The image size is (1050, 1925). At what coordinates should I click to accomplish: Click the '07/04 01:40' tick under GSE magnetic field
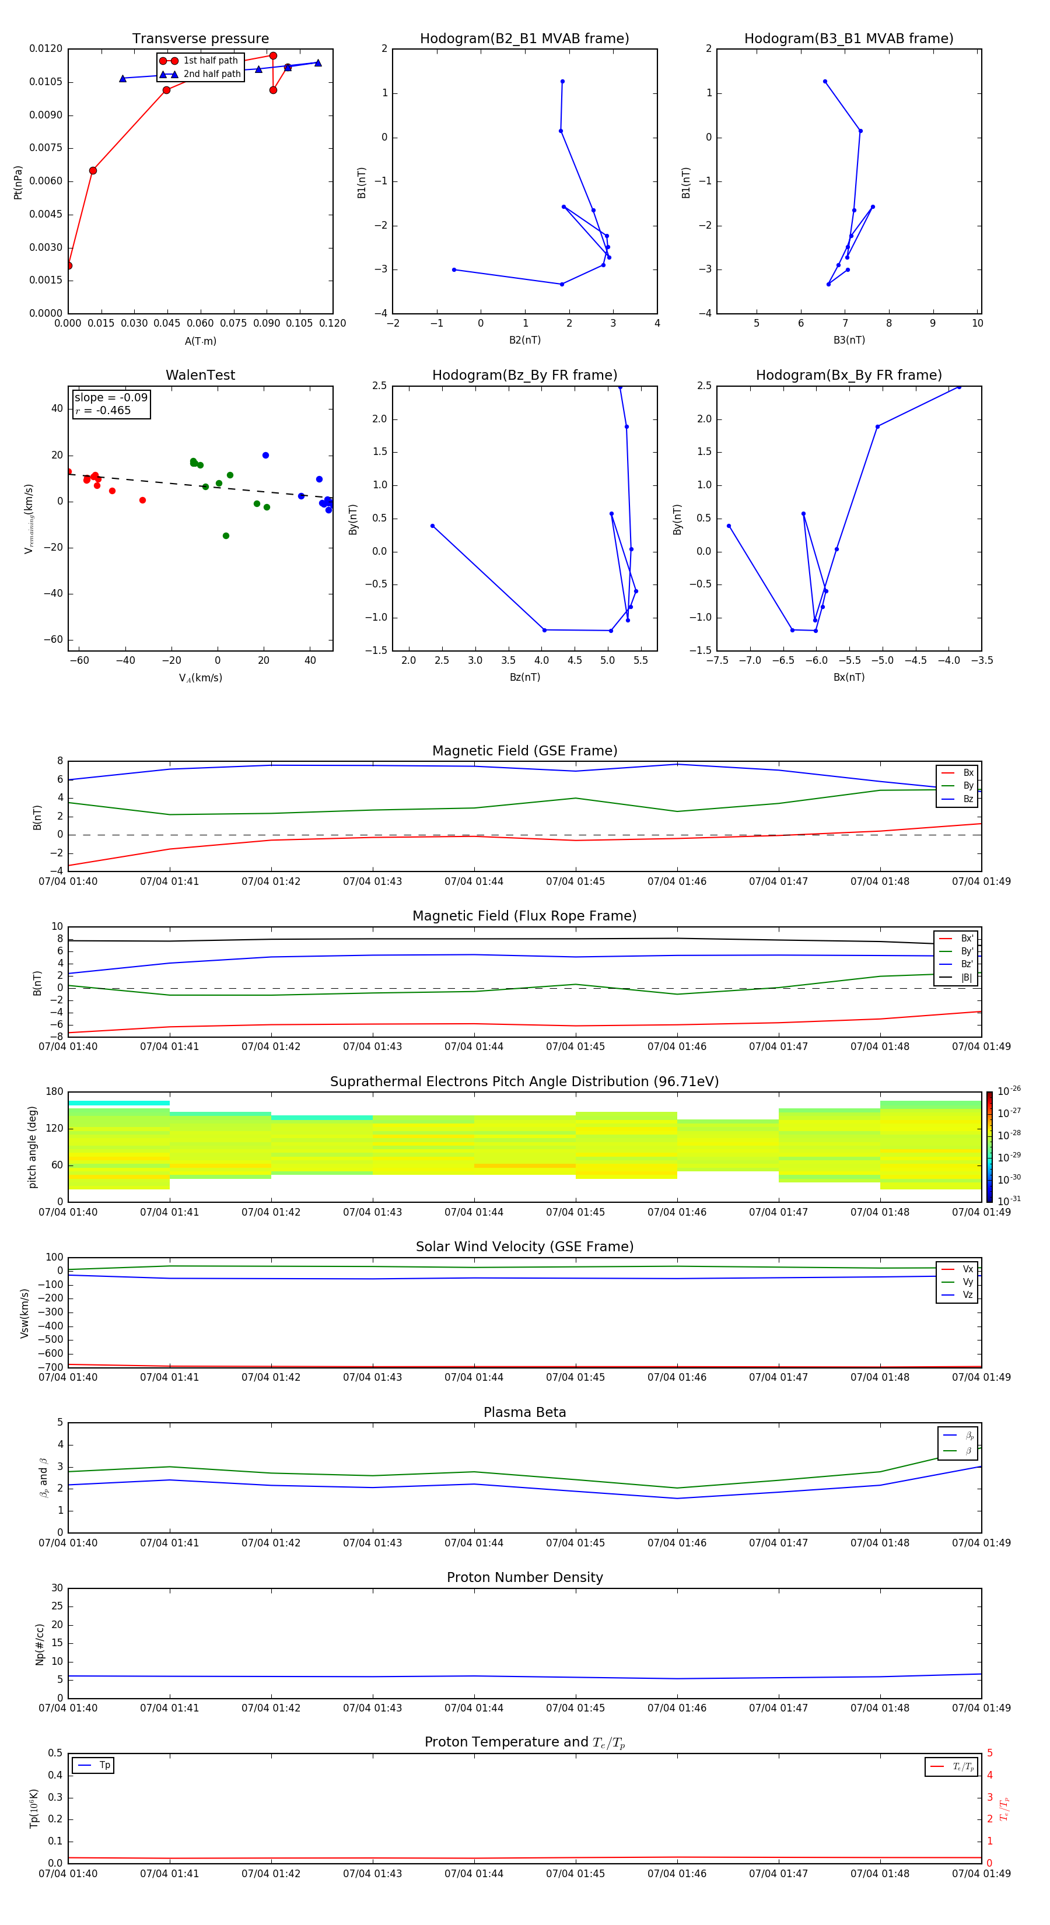click(68, 882)
